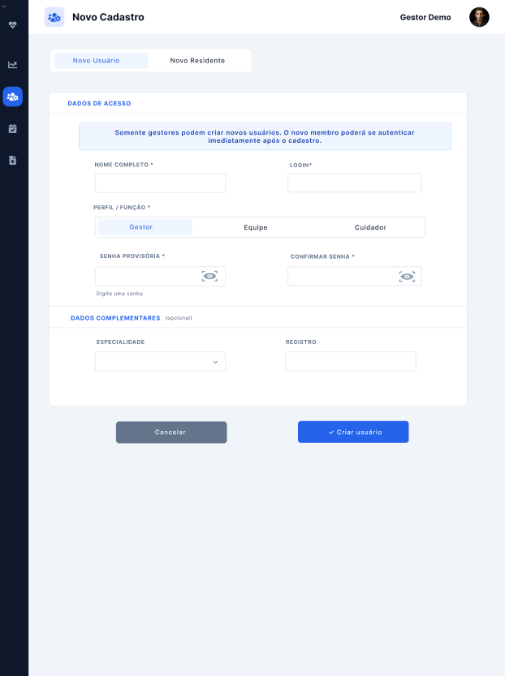Open the chart analytics sidebar icon
This screenshot has height=676, width=505.
coord(12,65)
